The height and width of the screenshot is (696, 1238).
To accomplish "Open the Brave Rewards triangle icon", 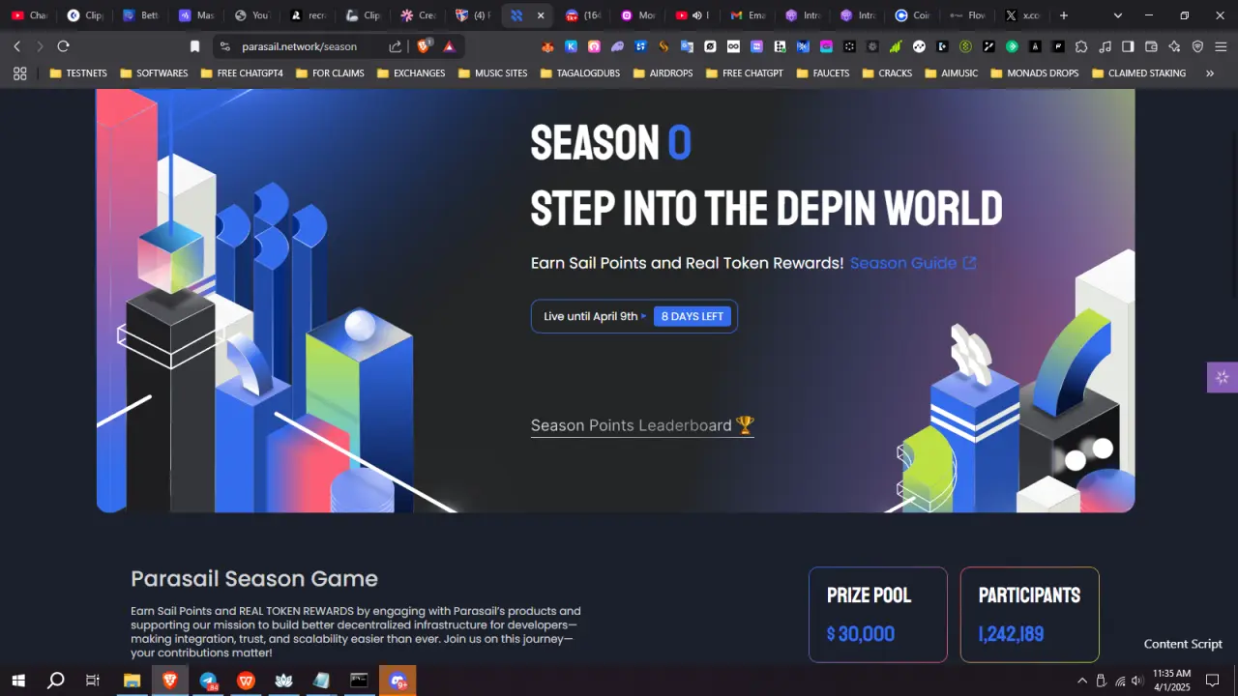I will [449, 46].
